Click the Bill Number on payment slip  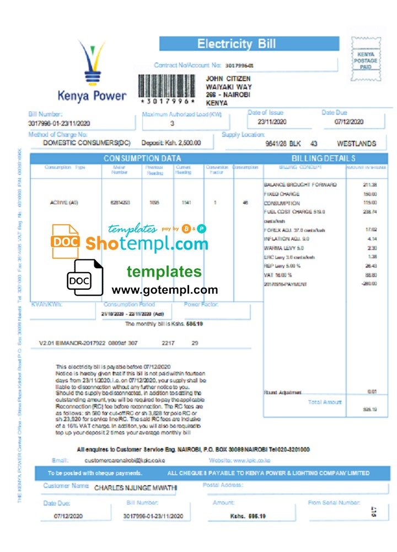coord(153,516)
